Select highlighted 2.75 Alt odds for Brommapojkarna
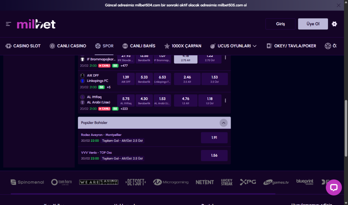 coord(186,59)
